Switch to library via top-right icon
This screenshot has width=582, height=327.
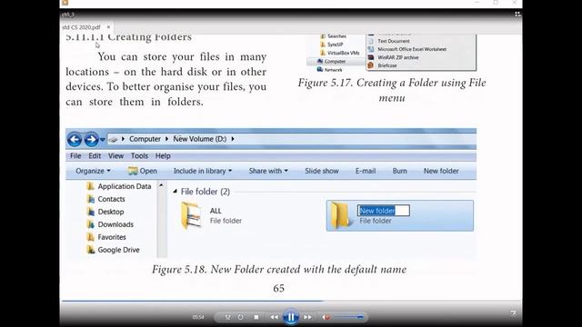(517, 15)
